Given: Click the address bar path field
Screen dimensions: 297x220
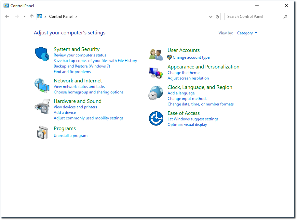Looking at the screenshot, I should click(125, 17).
